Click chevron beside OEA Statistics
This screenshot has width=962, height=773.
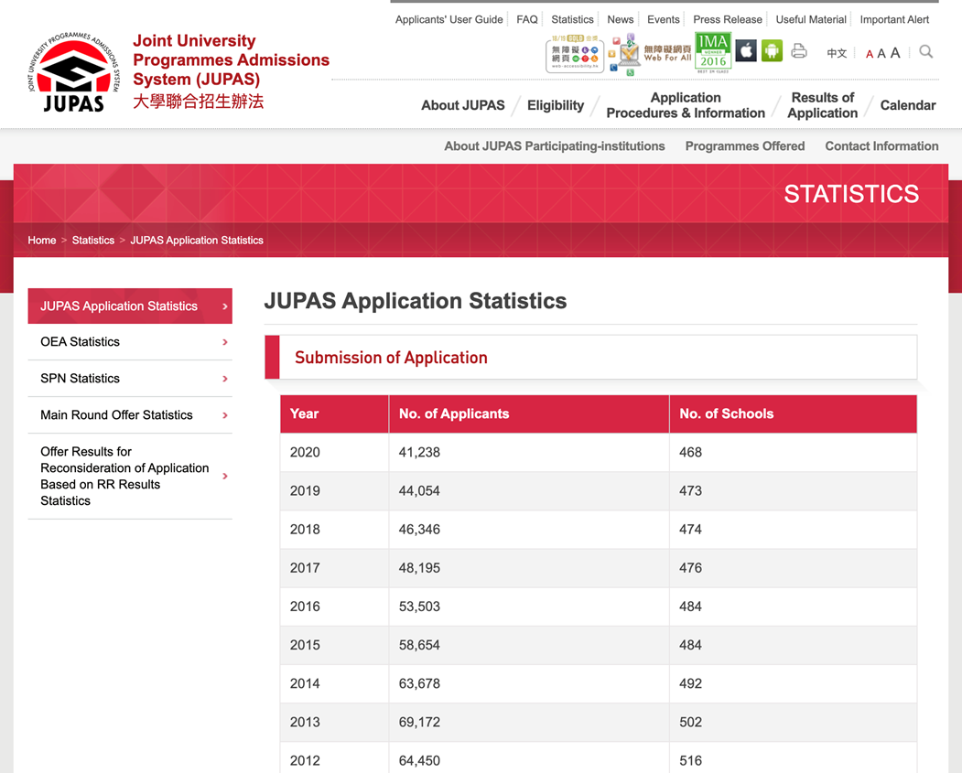click(x=225, y=342)
